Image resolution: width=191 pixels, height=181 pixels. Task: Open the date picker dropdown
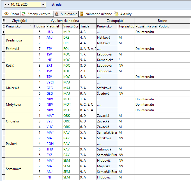(43, 5)
